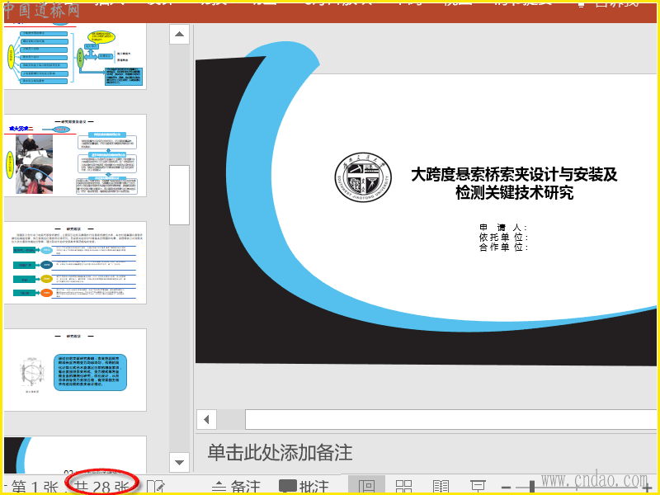Click the '合作单位:' text on slide

click(x=503, y=247)
